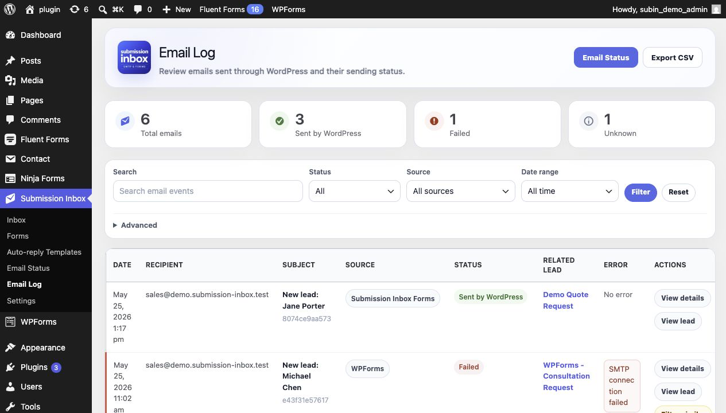The image size is (726, 413).
Task: Click the Users sidebar icon
Action: click(10, 387)
